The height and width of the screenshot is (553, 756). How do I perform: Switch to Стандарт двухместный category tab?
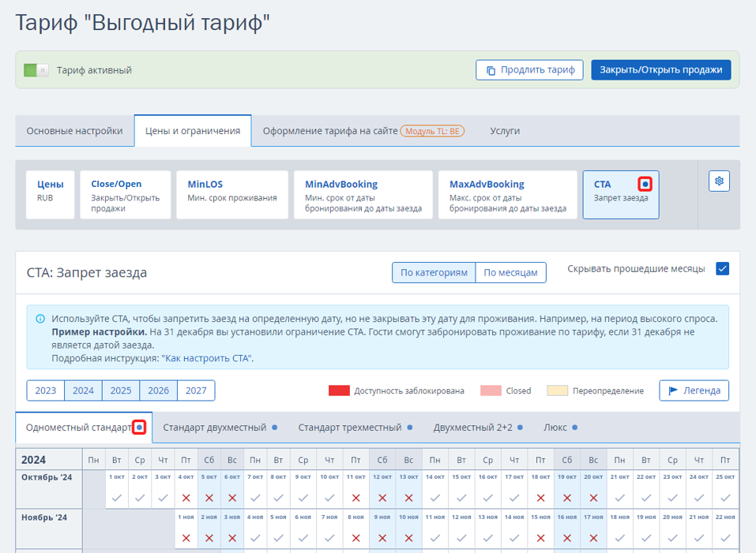coord(214,428)
